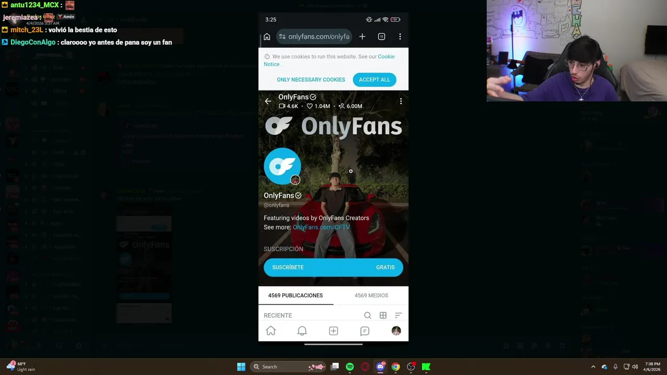The width and height of the screenshot is (667, 375).
Task: Open site settings icon in address bar
Action: pos(282,36)
